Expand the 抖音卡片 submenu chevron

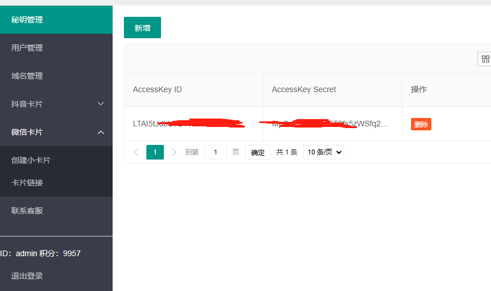pos(101,104)
